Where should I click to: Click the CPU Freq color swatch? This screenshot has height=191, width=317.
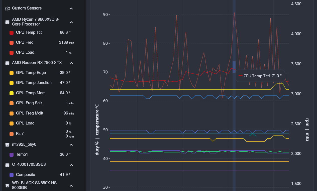(x=12, y=42)
